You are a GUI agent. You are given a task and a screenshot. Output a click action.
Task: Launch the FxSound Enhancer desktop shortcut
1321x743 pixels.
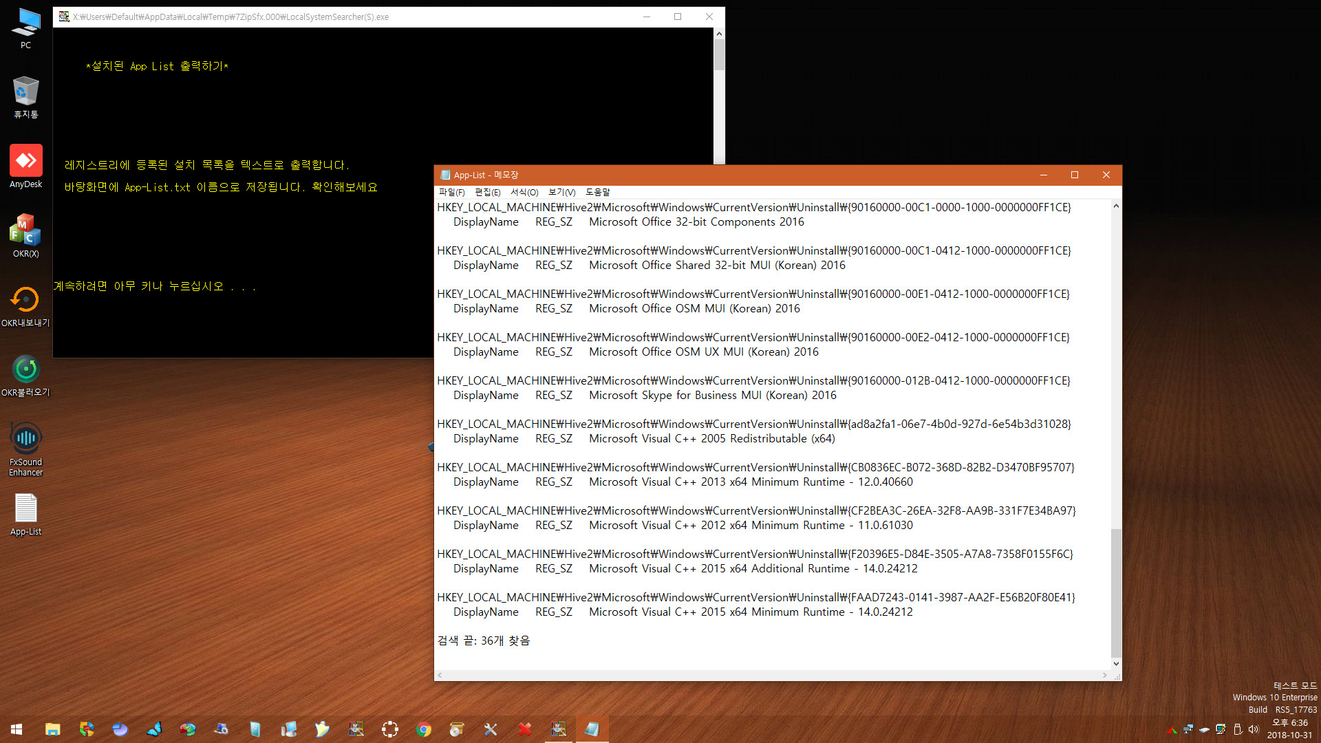[x=25, y=449]
